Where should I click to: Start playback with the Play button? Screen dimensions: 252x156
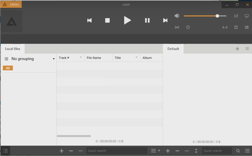click(x=127, y=20)
